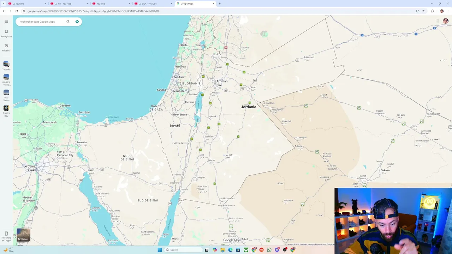Open the Google account avatar on map
Screen dimensions: 452x254
click(x=446, y=21)
